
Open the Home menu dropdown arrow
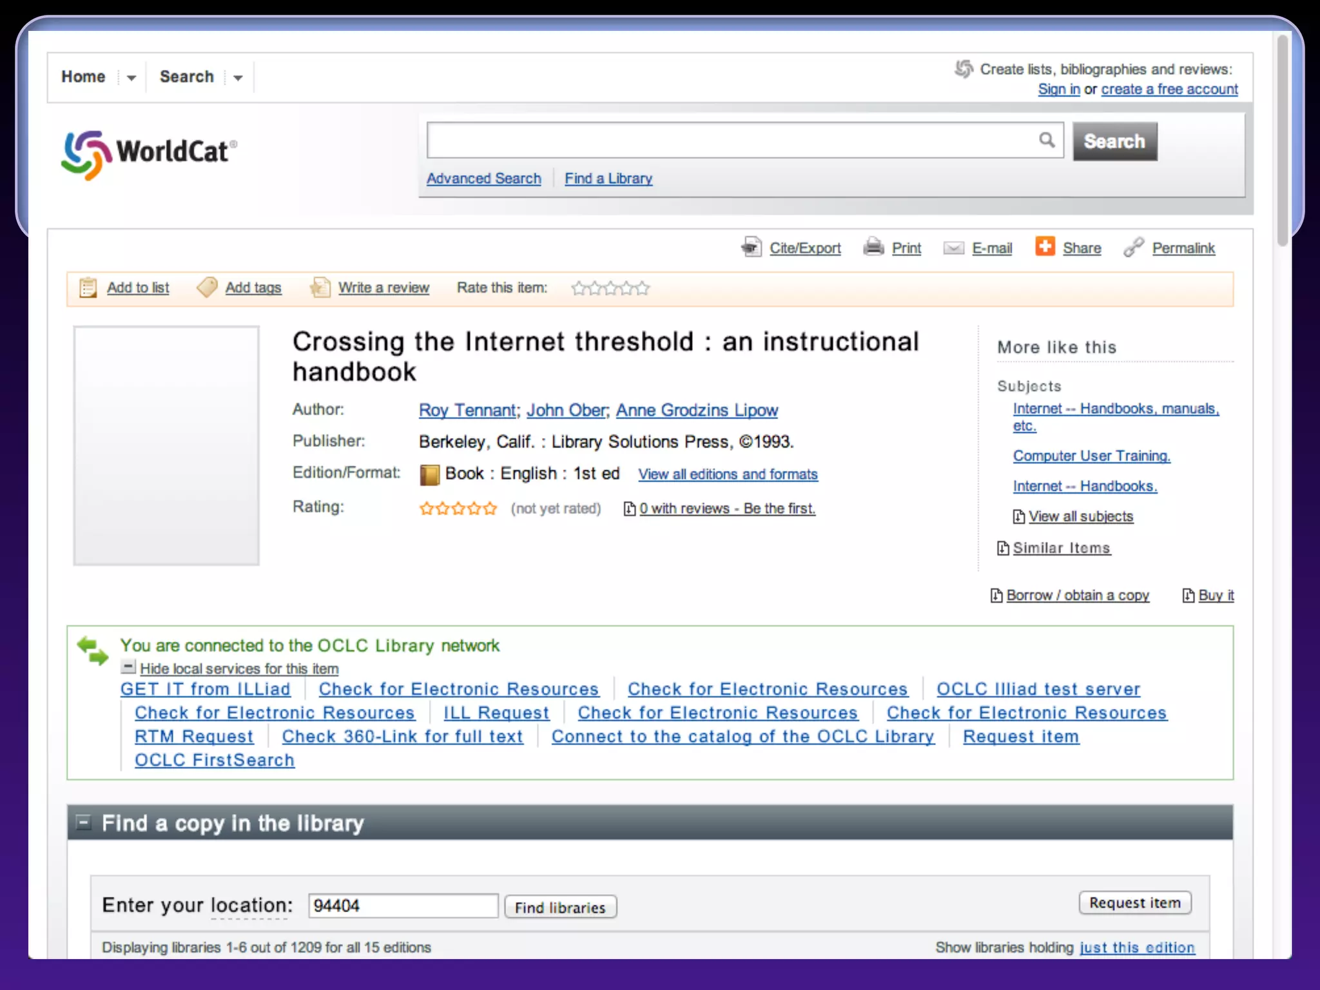(131, 78)
